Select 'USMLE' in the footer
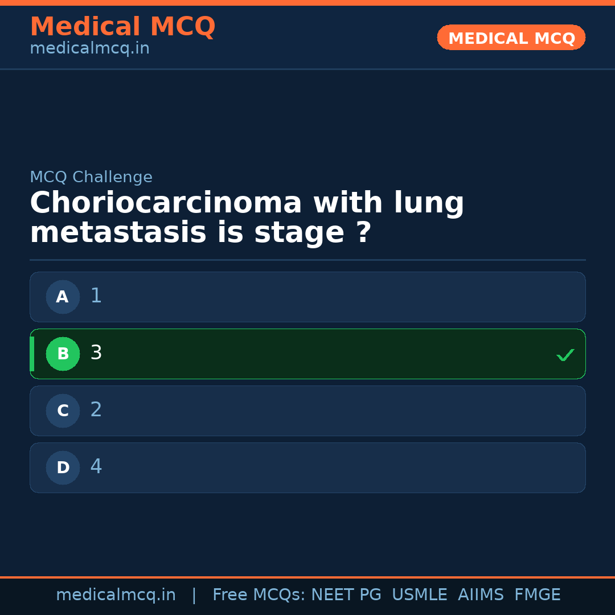This screenshot has width=615, height=615. (x=419, y=595)
